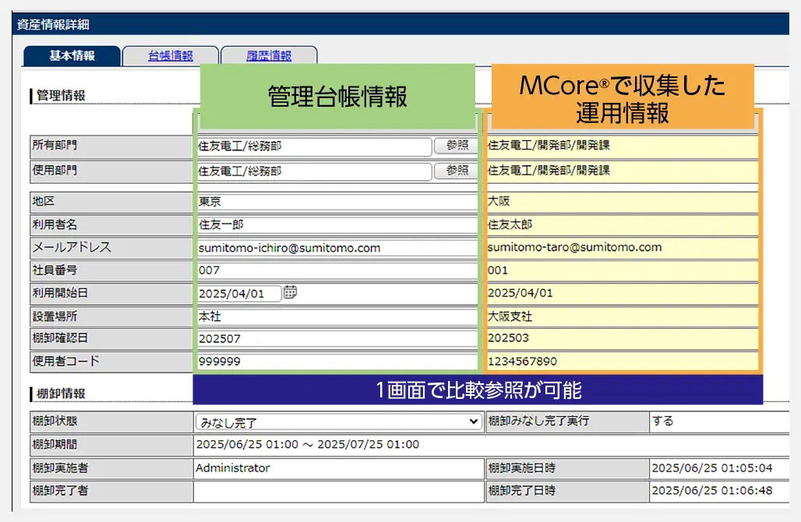Click the 利用者名 field 住友一郎
Image resolution: width=801 pixels, height=522 pixels.
[x=337, y=224]
